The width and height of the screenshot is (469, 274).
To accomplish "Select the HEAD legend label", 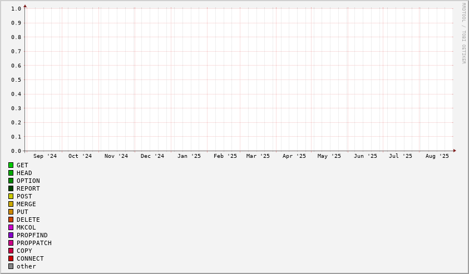I will [24, 173].
